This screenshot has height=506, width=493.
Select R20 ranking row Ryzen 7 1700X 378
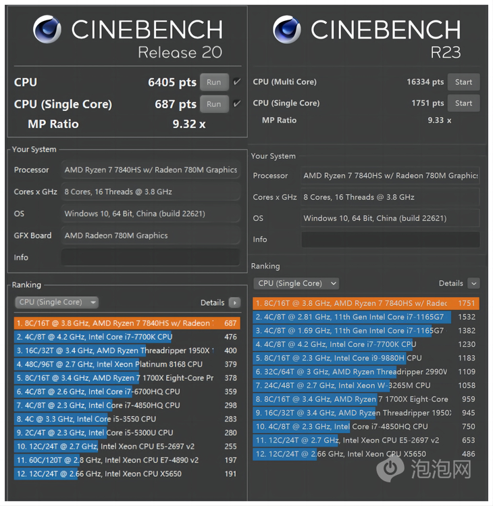(x=127, y=378)
